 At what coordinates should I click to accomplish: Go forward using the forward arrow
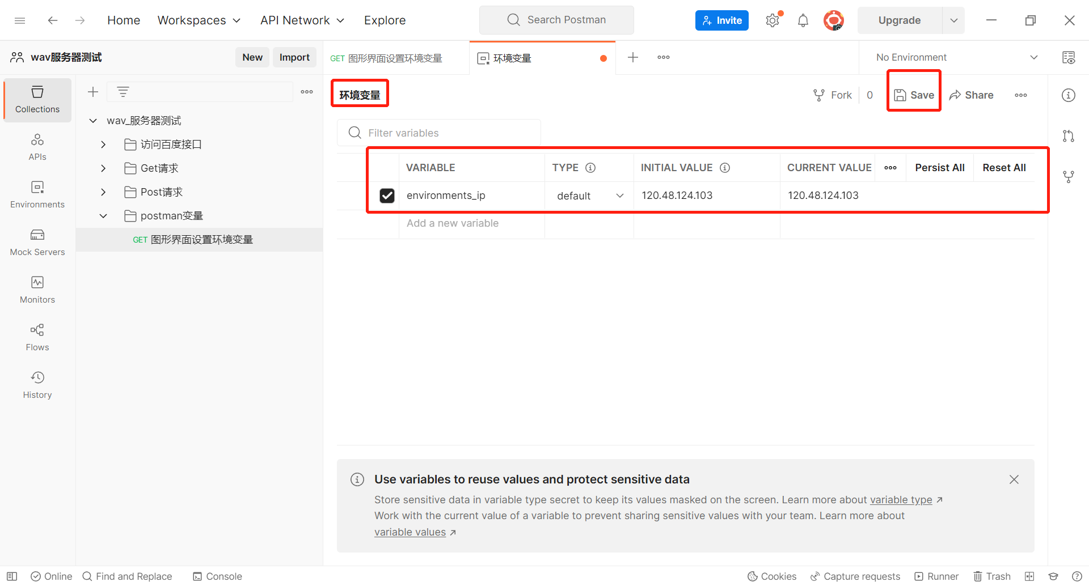[x=80, y=20]
